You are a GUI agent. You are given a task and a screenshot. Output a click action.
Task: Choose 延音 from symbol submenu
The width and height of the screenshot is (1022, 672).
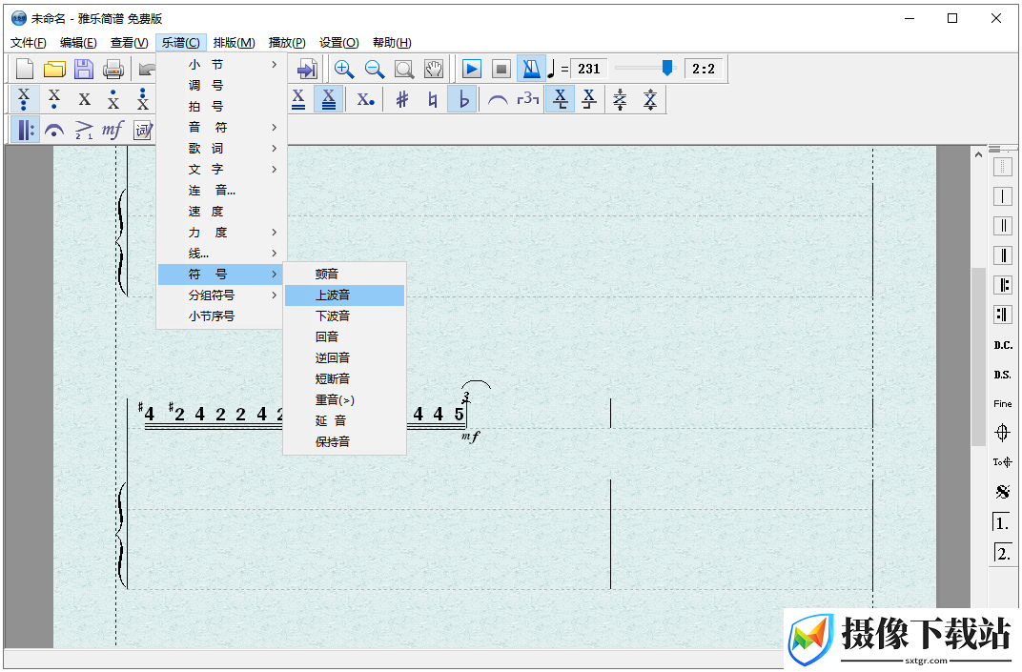coord(345,420)
